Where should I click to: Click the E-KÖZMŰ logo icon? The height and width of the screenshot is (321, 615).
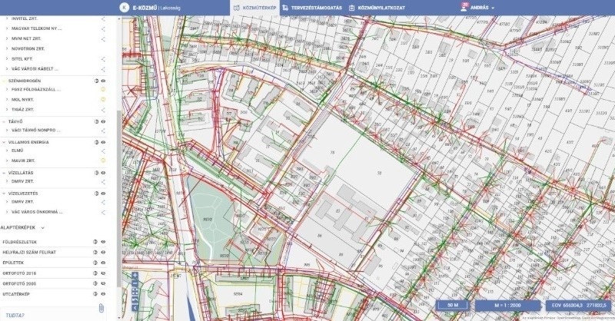tap(125, 7)
